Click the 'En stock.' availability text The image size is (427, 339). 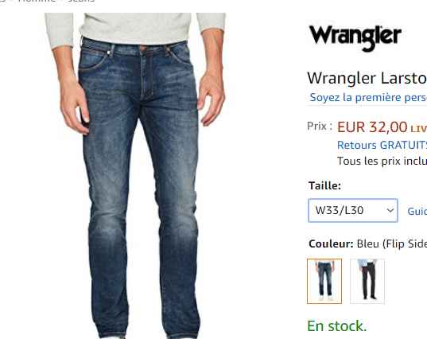coord(337,326)
